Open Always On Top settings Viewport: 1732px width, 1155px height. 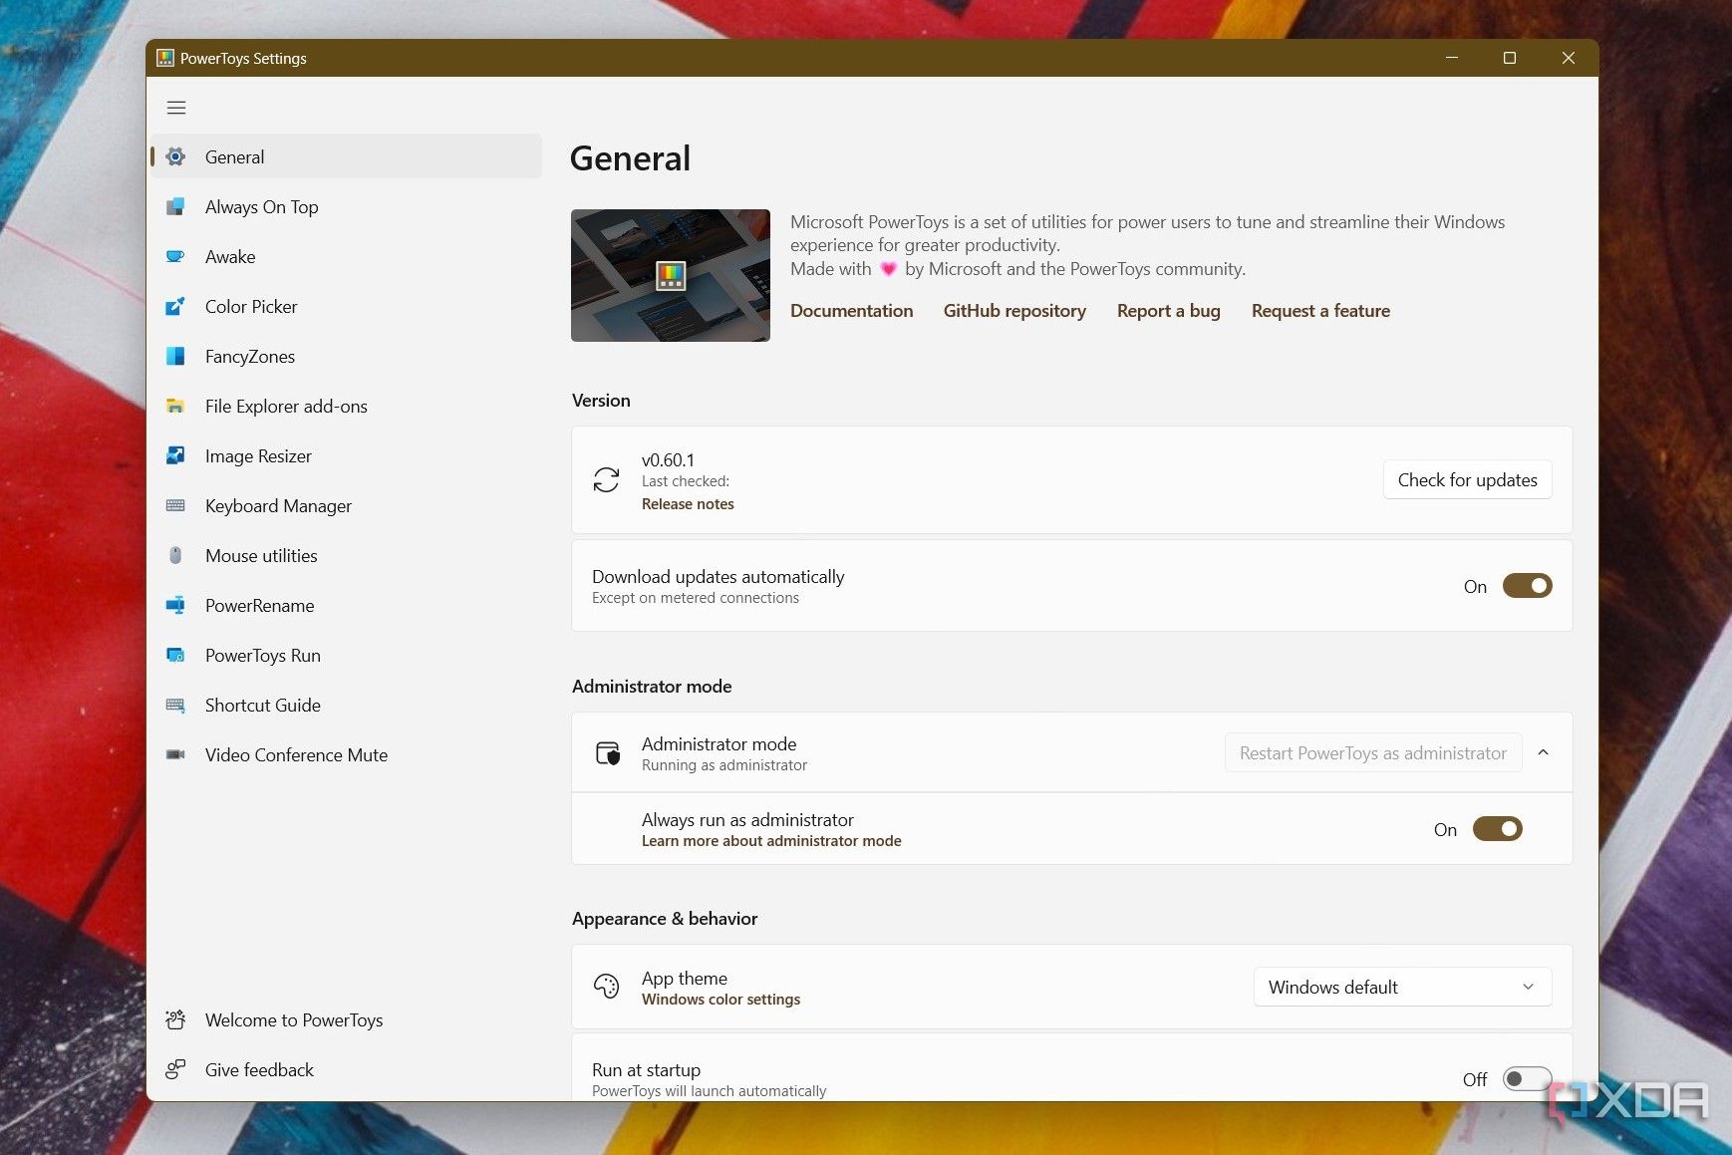pos(346,206)
